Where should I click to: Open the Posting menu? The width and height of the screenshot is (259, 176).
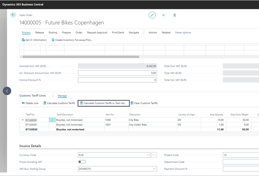tap(53, 32)
